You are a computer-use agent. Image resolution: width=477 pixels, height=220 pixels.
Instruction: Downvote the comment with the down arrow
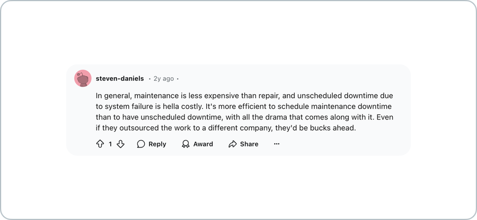[120, 144]
